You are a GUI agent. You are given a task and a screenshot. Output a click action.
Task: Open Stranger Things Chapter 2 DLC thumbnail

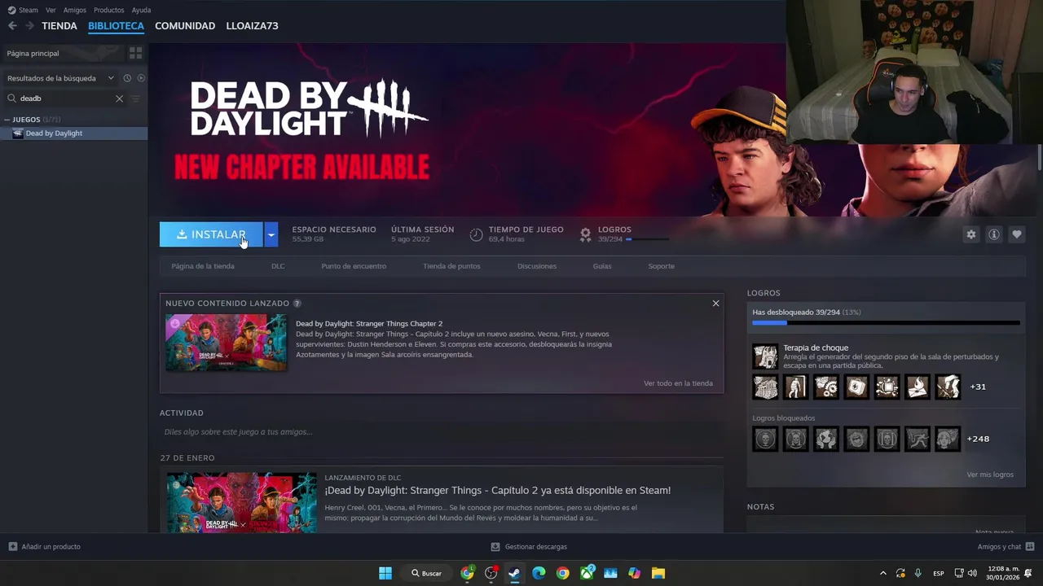coord(226,343)
